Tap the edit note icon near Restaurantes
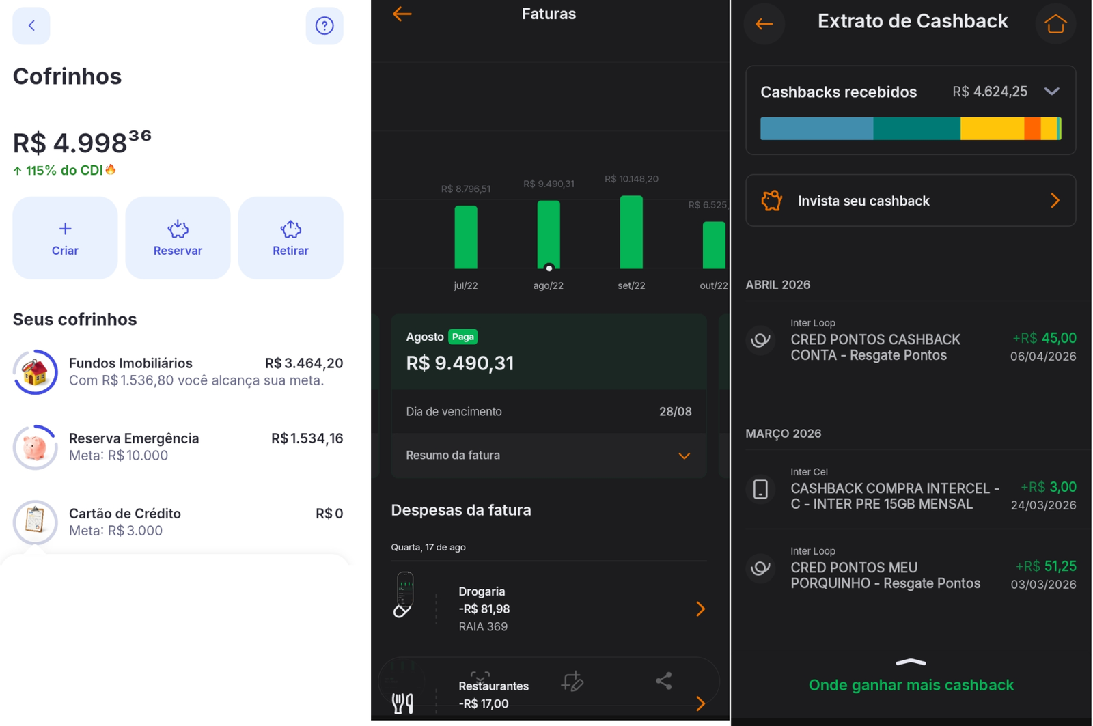Image resolution: width=1093 pixels, height=726 pixels. click(x=572, y=681)
